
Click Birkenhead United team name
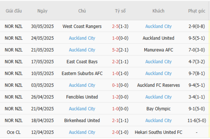pos(82,121)
